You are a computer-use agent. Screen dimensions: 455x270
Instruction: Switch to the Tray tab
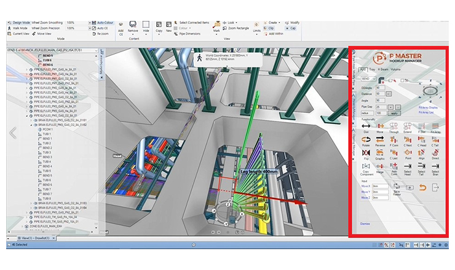[x=373, y=70]
